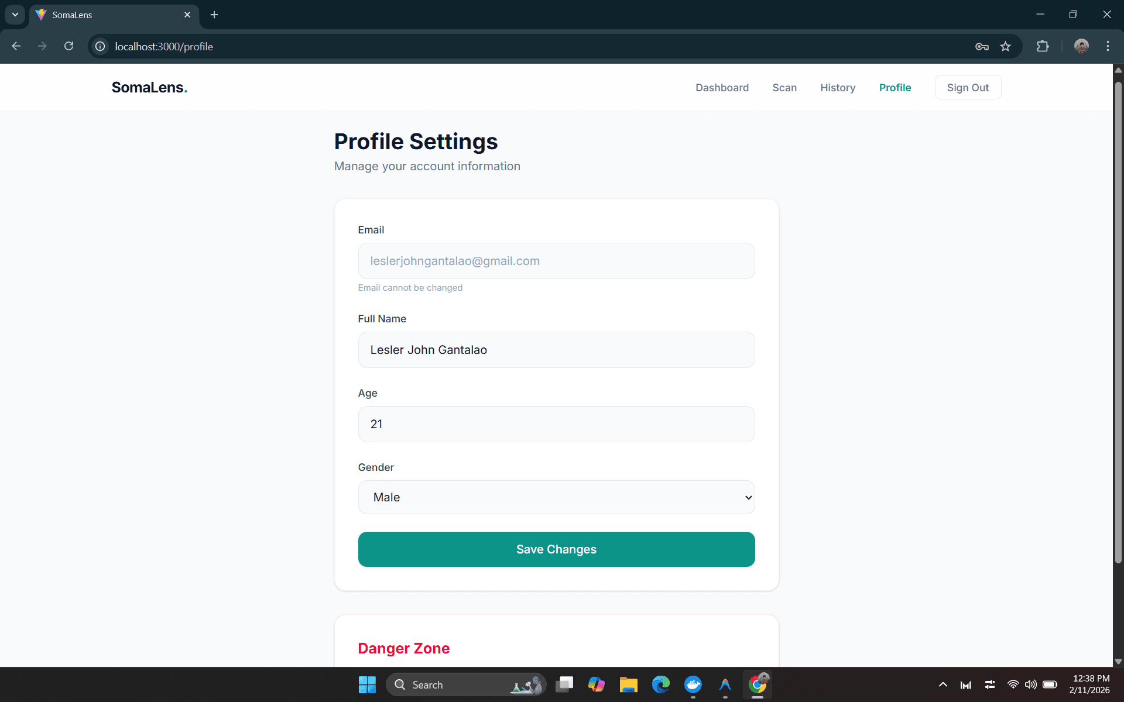Click the 'Email cannot be changed' note
Viewport: 1124px width, 702px height.
pos(410,288)
